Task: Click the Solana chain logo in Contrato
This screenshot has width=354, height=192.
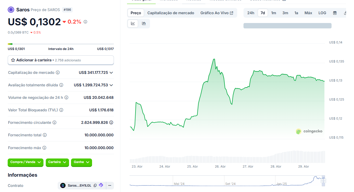Action: (63, 185)
